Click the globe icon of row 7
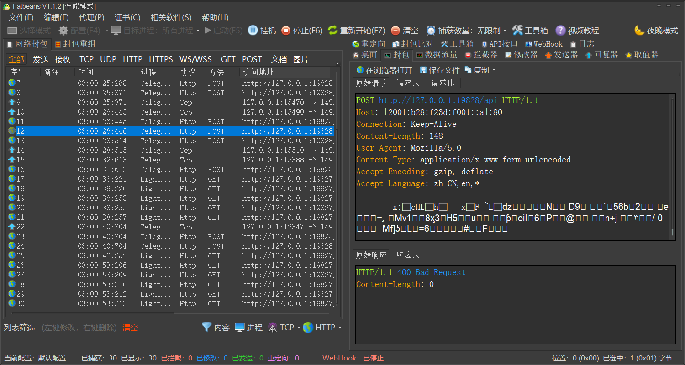 point(11,83)
